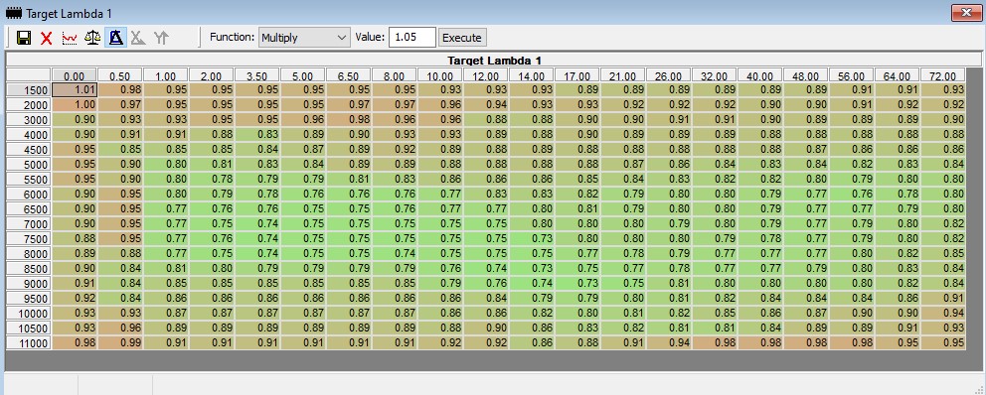Click row 10500 cell under column 0.50
The width and height of the screenshot is (986, 395).
point(120,328)
